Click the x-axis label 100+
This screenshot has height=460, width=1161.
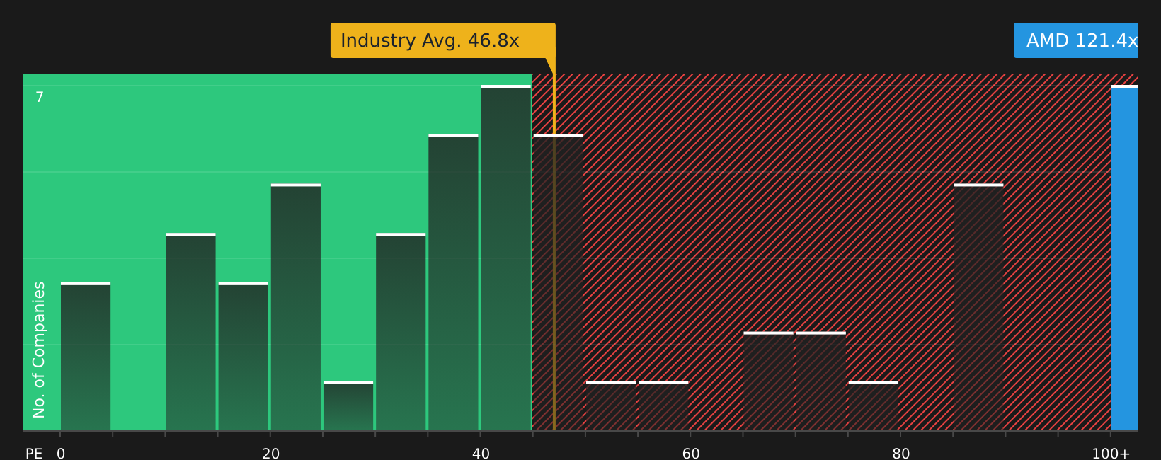point(1111,454)
